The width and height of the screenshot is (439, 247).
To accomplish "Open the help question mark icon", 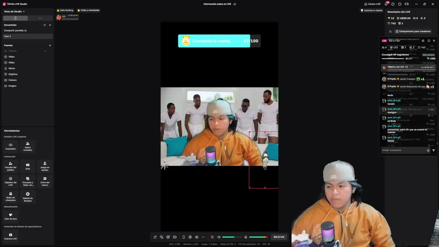I will [x=393, y=4].
